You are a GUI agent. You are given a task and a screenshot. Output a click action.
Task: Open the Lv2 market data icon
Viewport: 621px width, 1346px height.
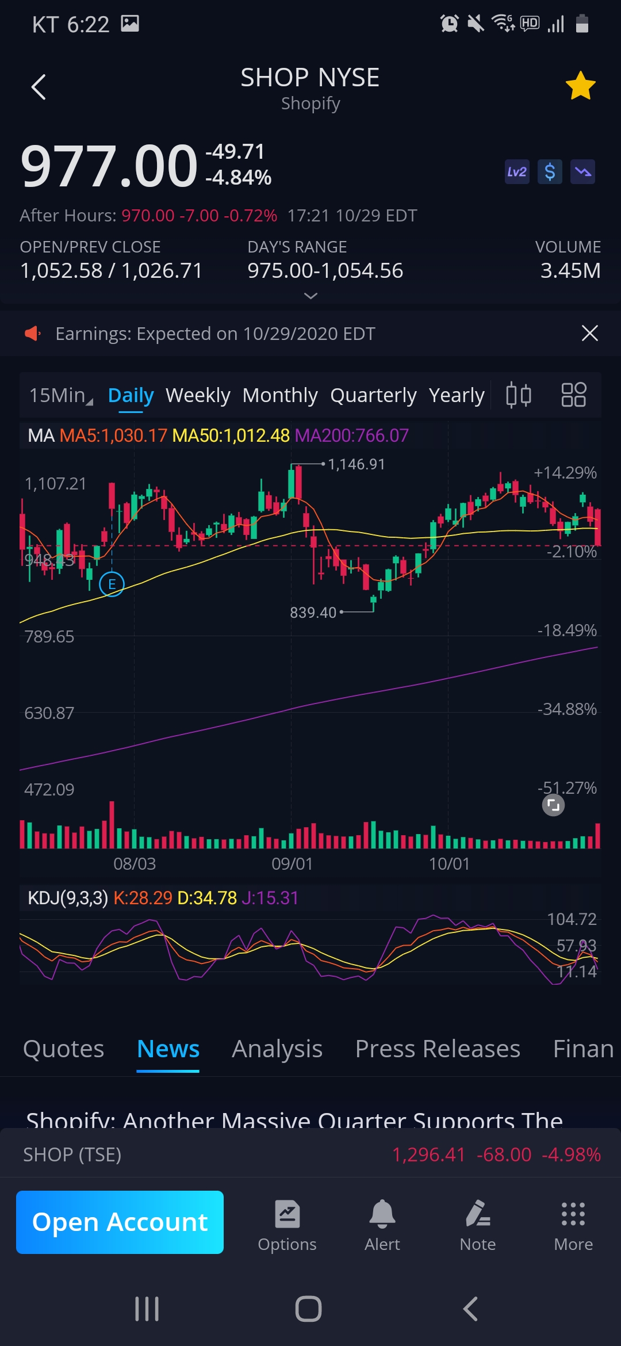(x=516, y=172)
